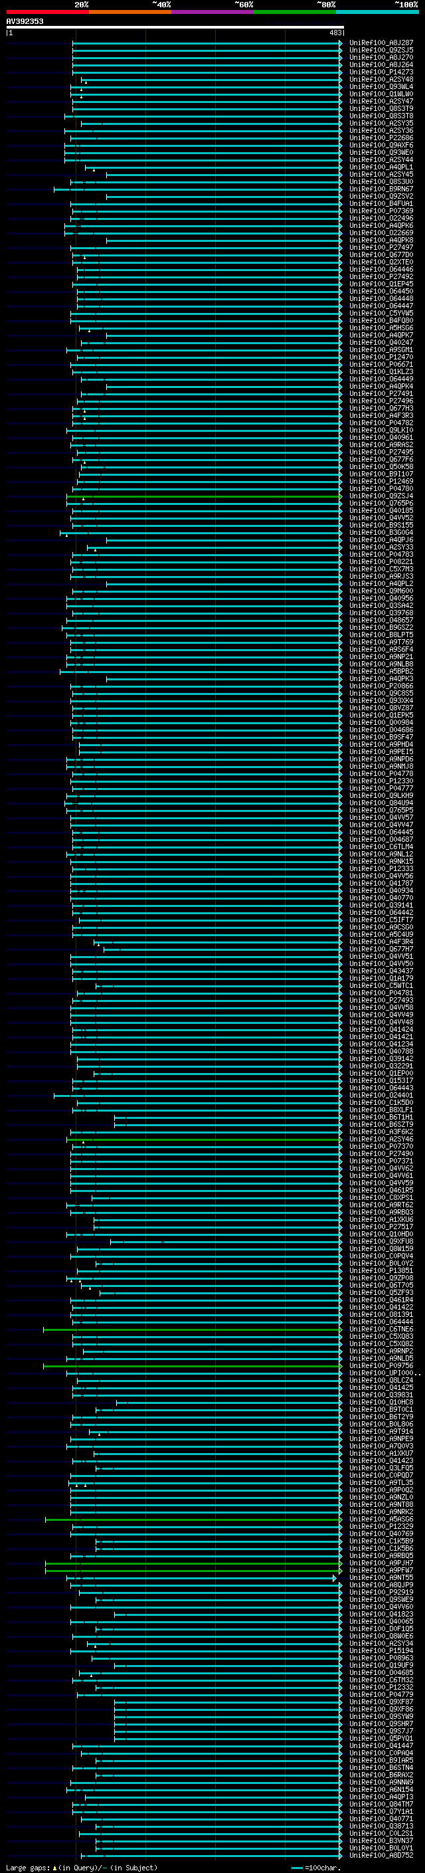Select label UniRef100_B9RN67
425x1873 pixels.
381,189
